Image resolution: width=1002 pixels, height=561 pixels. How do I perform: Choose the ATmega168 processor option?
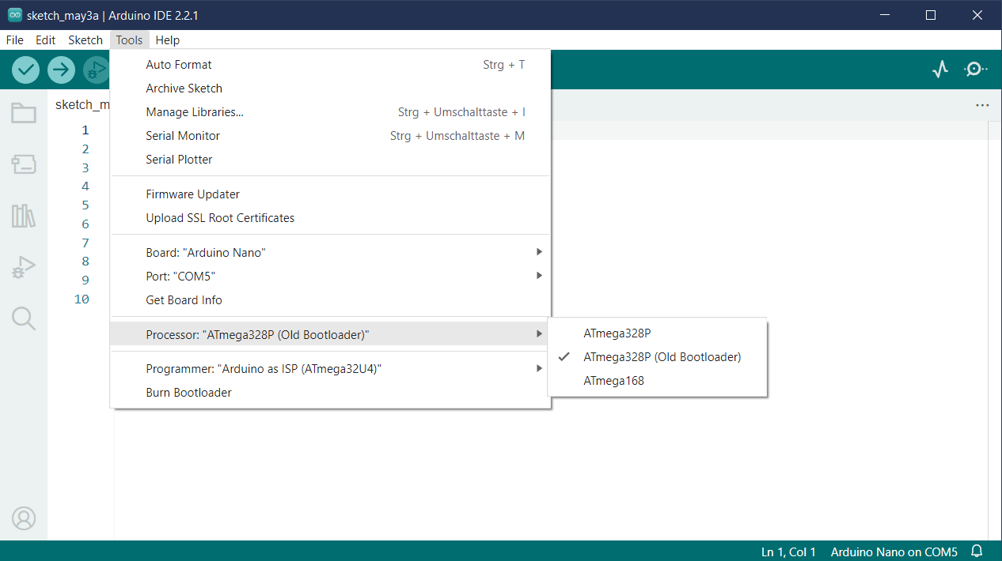point(657,381)
